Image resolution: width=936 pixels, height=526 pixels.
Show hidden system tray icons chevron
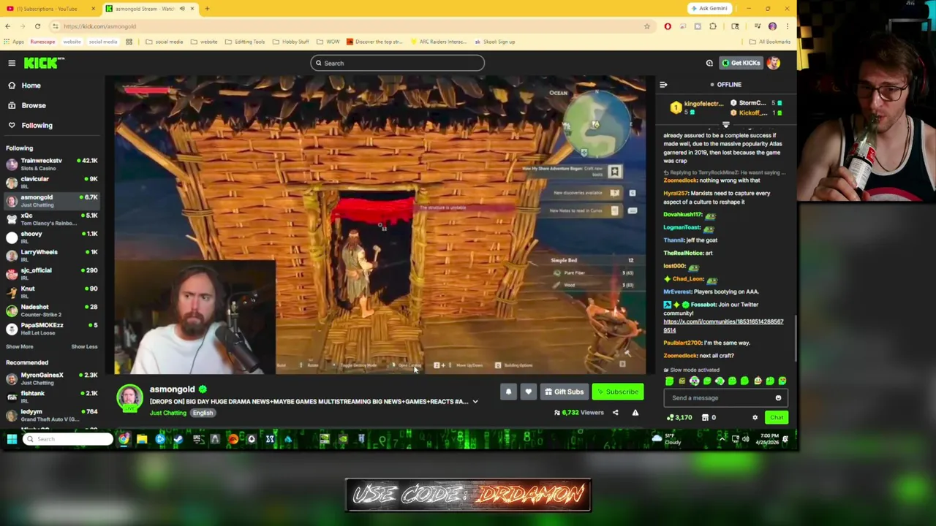tap(722, 439)
